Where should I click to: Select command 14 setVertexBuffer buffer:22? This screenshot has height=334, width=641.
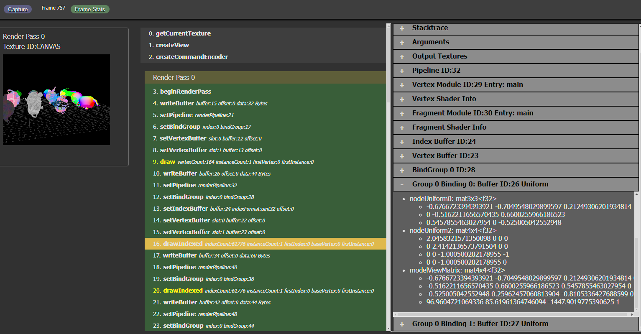click(266, 220)
